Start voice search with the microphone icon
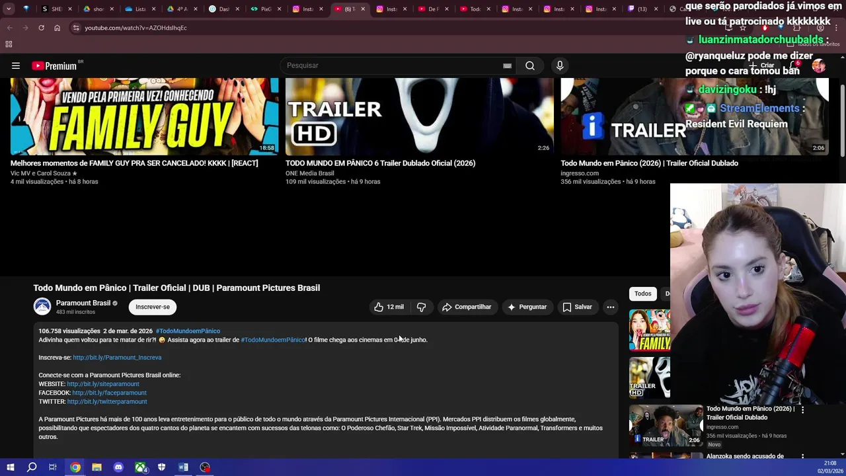Viewport: 846px width, 476px height. (560, 65)
